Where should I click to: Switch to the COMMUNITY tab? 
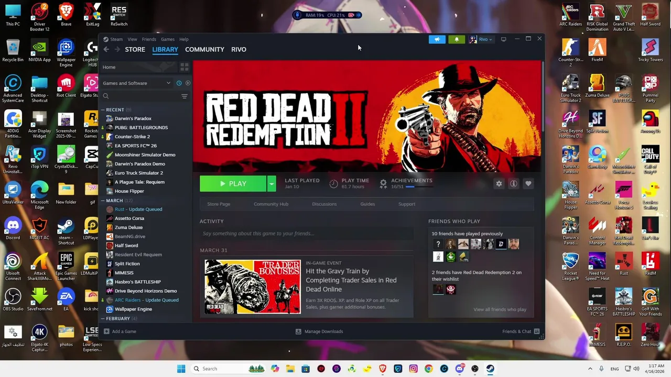(204, 49)
